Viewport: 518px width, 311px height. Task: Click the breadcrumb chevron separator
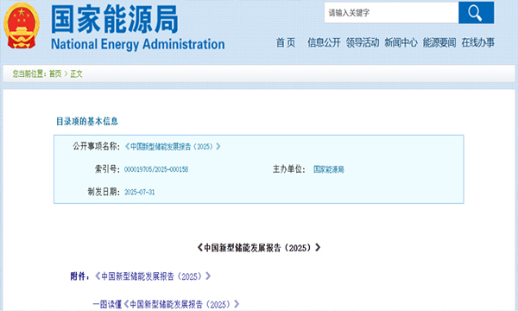pyautogui.click(x=66, y=73)
